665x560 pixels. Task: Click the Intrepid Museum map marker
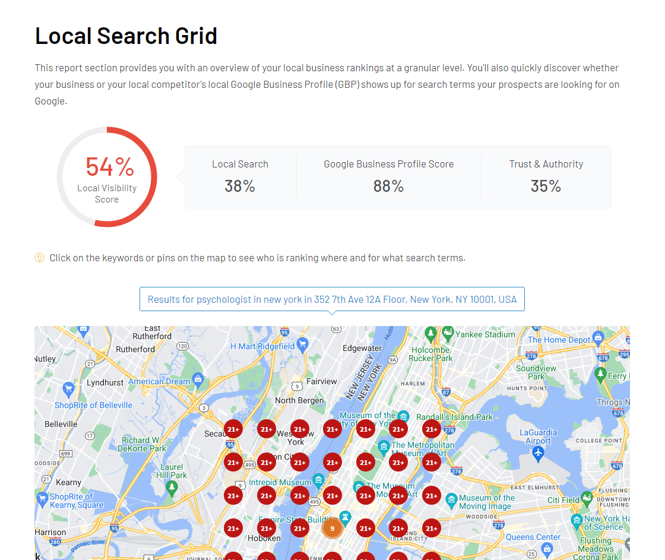(x=318, y=480)
